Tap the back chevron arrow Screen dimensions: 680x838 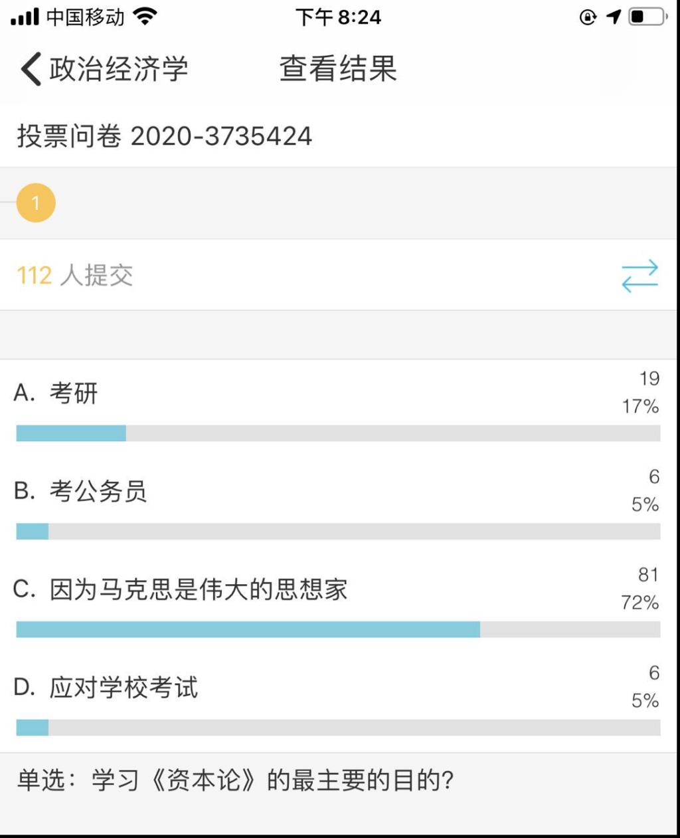(x=31, y=69)
